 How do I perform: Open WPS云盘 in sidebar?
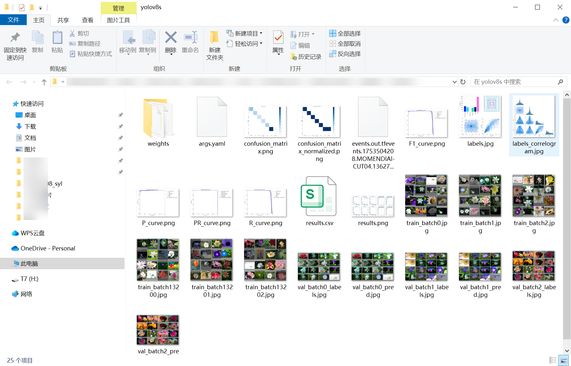(x=28, y=233)
